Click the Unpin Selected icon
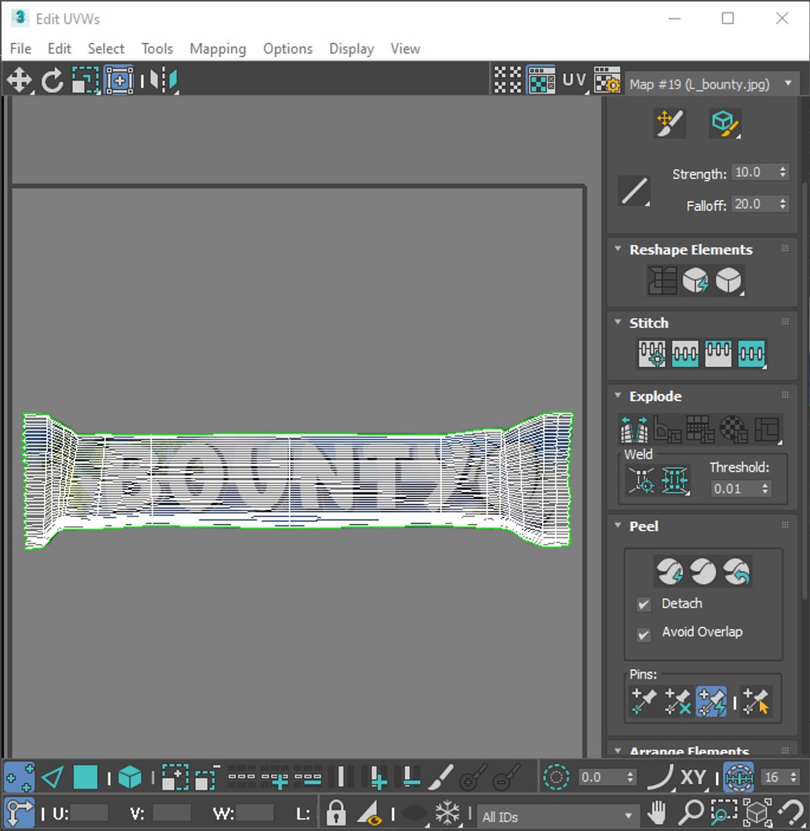The image size is (810, 831). coord(678,702)
